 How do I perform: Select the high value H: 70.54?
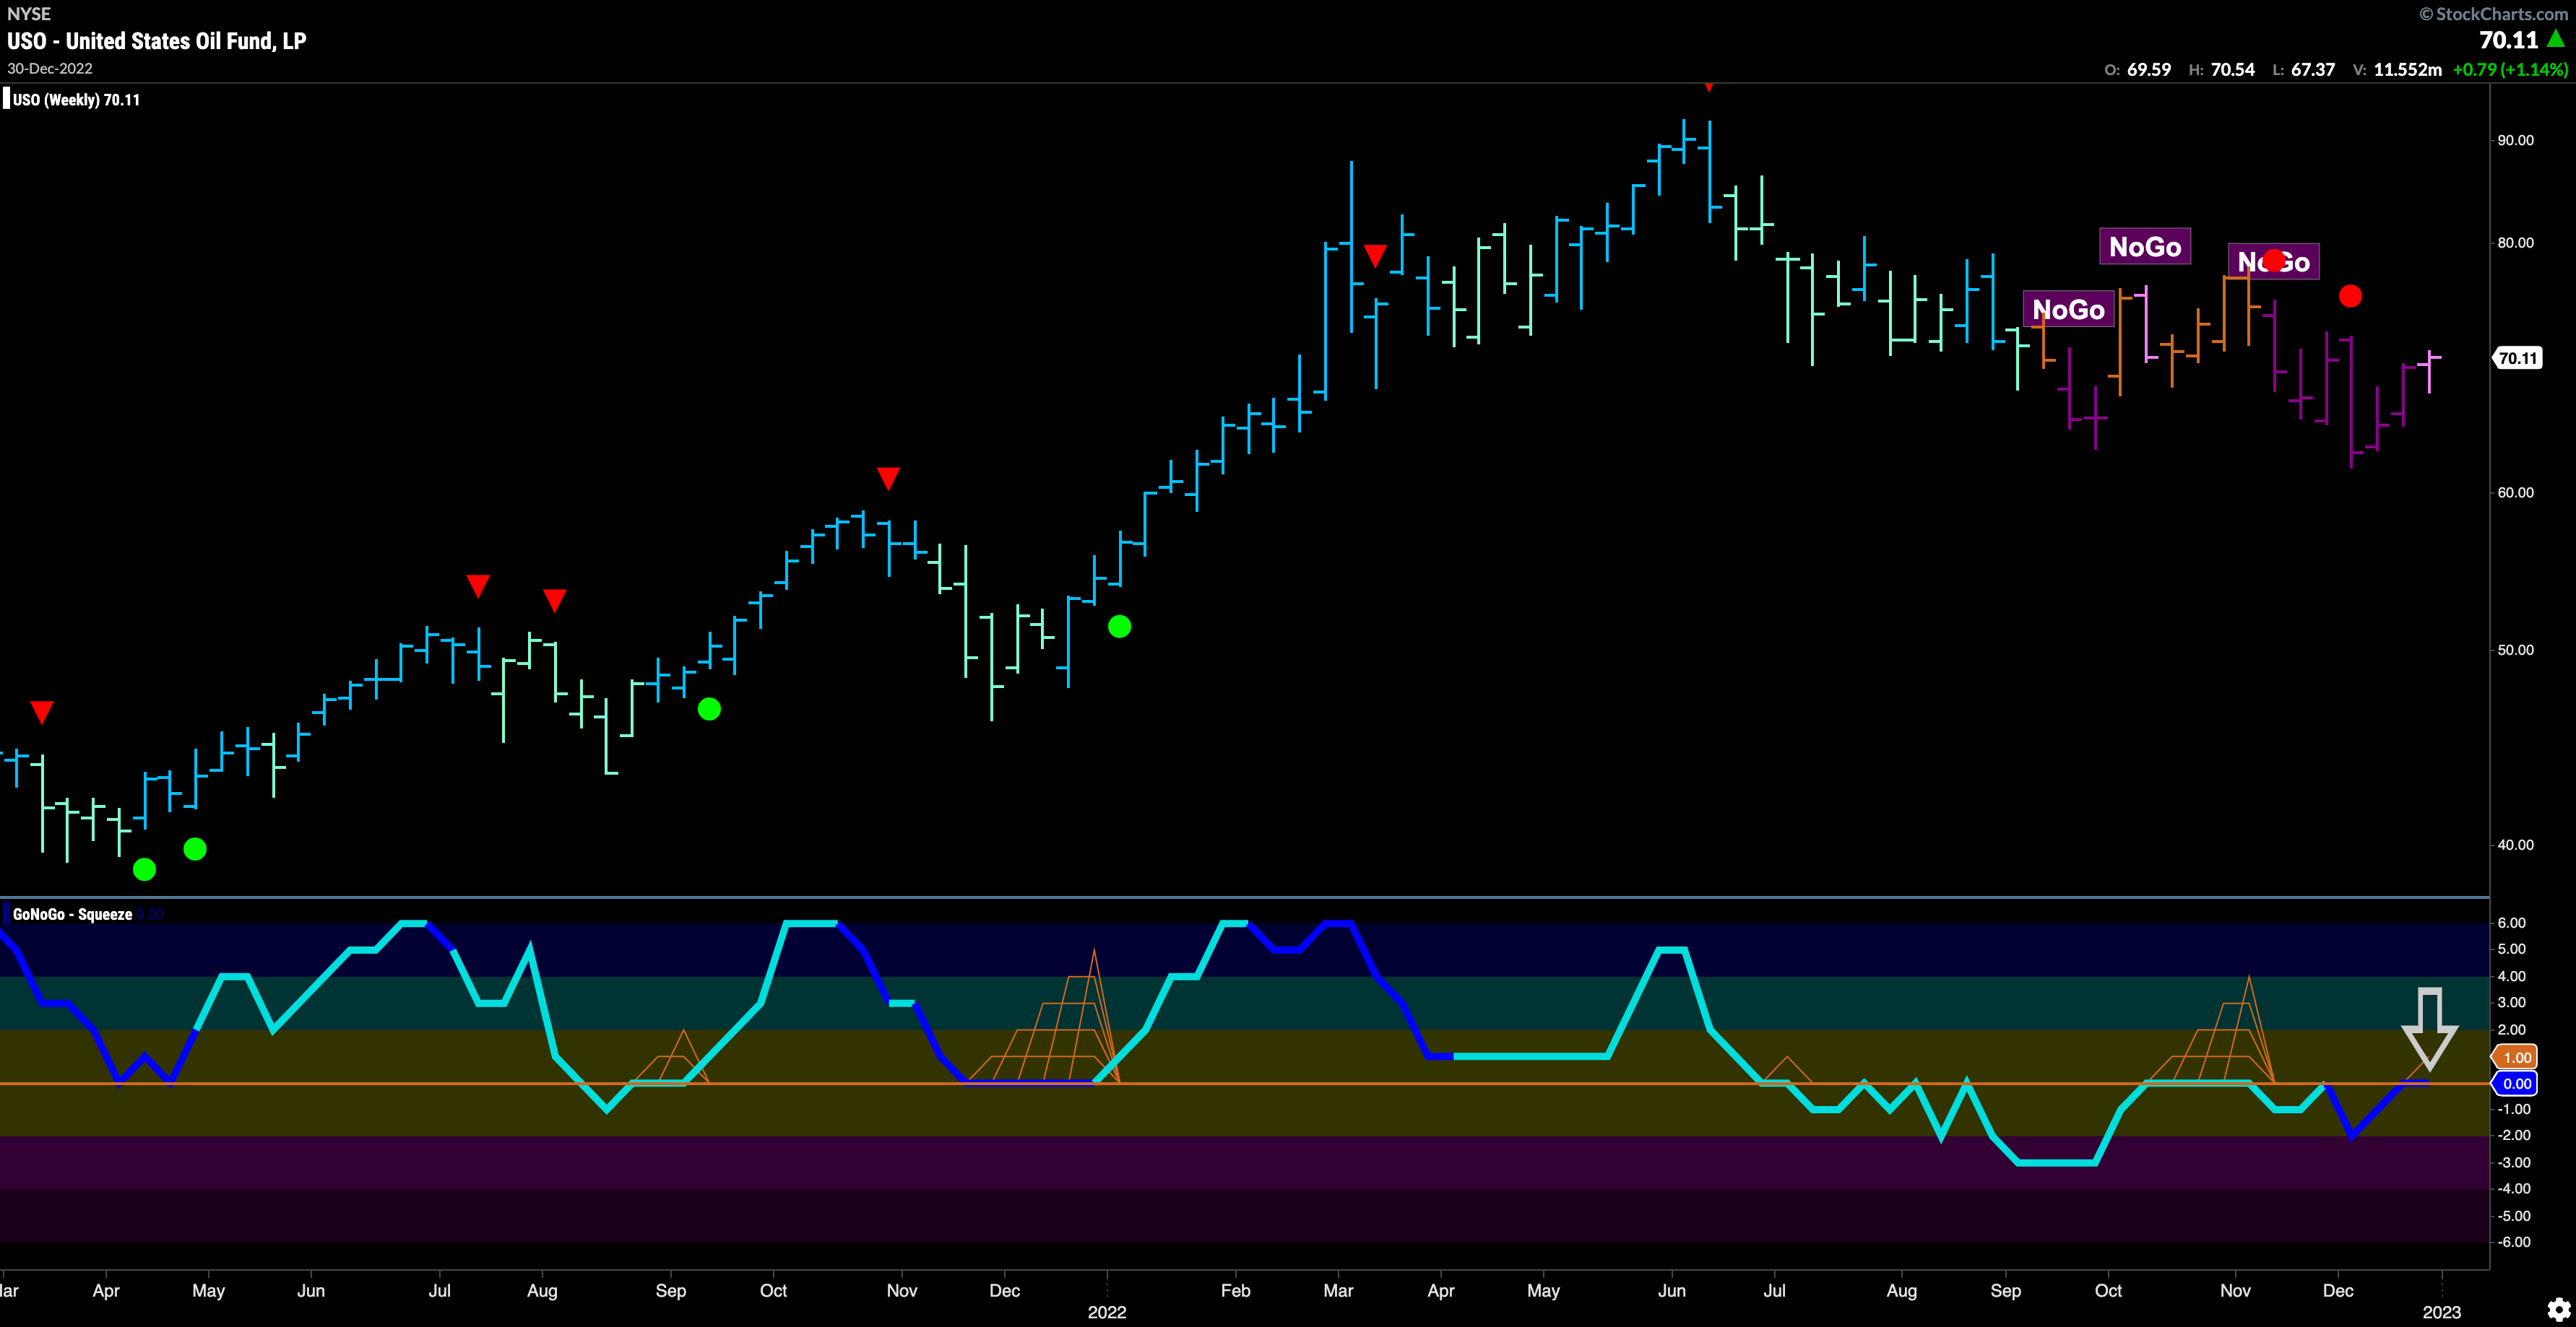[2221, 70]
